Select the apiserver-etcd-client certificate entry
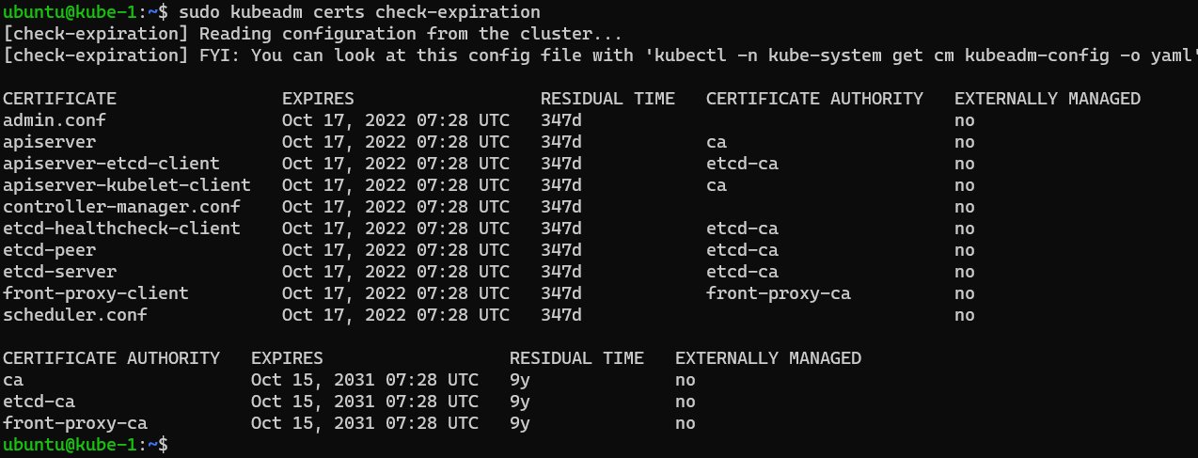Screen dimensions: 1198x458 coord(111,164)
